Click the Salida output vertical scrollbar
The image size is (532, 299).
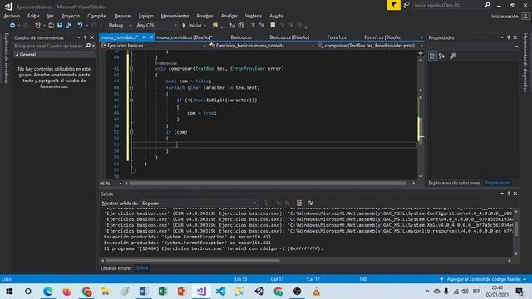[x=516, y=228]
